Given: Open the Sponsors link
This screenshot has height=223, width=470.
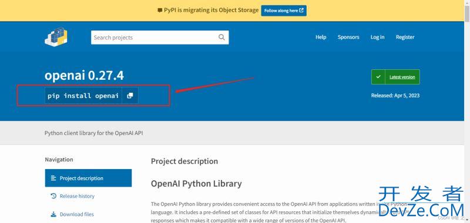Looking at the screenshot, I should click(348, 37).
